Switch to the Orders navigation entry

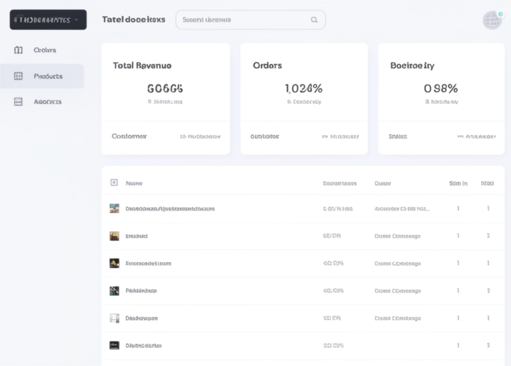tap(44, 50)
